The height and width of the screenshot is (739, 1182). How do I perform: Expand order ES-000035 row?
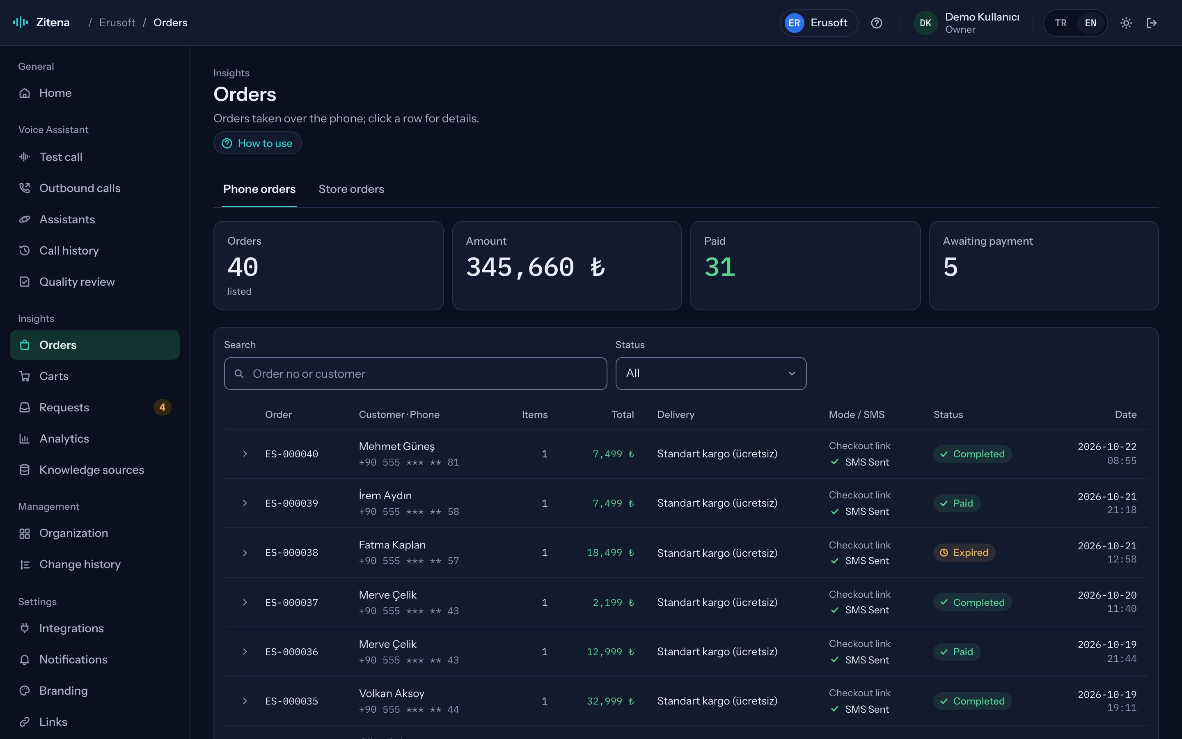pos(245,701)
